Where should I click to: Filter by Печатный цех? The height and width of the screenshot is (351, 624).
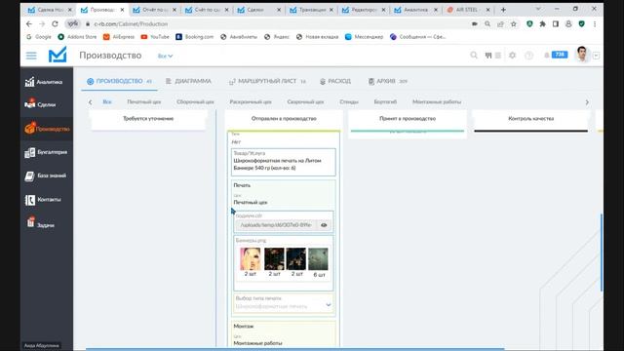[x=144, y=101]
